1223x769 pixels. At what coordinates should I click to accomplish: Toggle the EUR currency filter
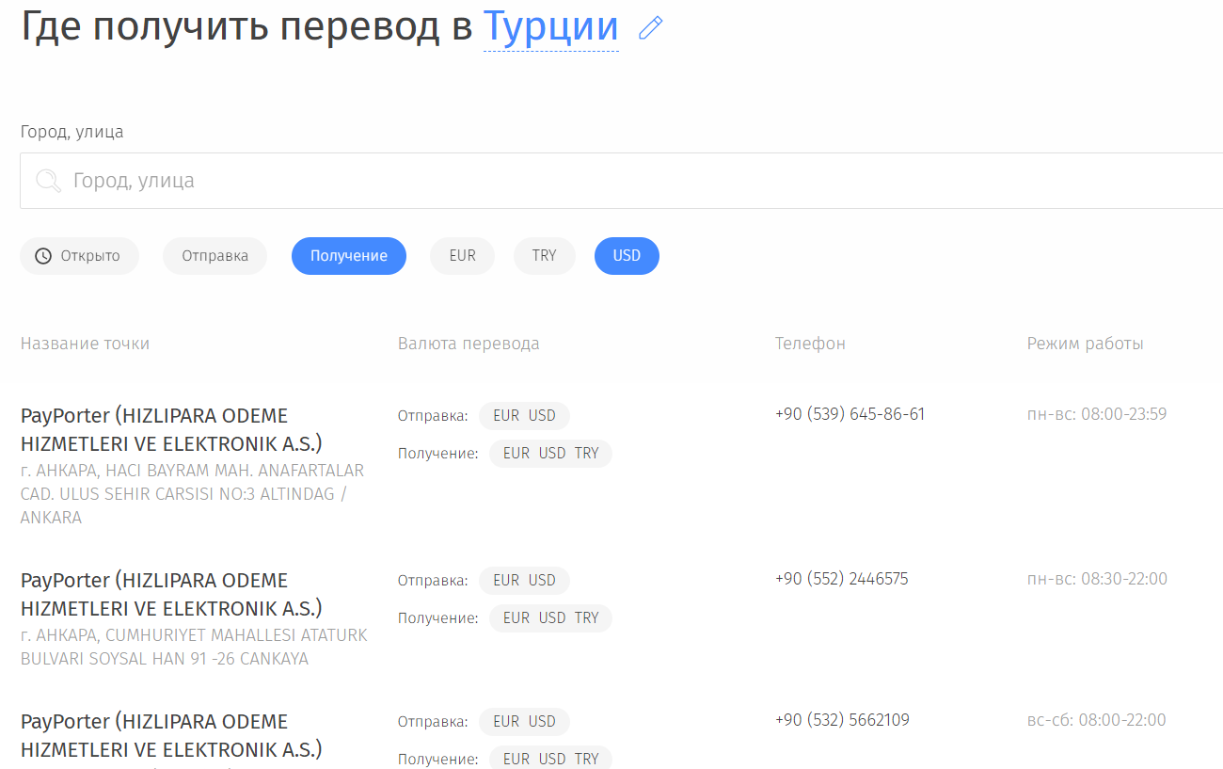pos(463,256)
